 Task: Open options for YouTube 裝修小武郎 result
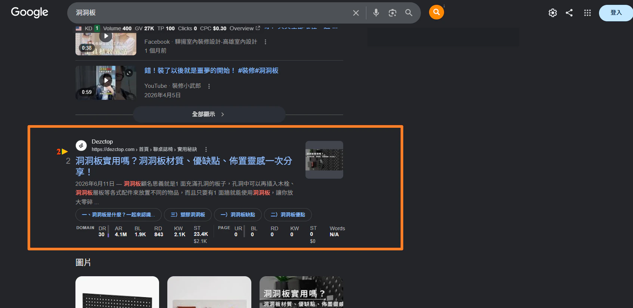click(x=209, y=86)
